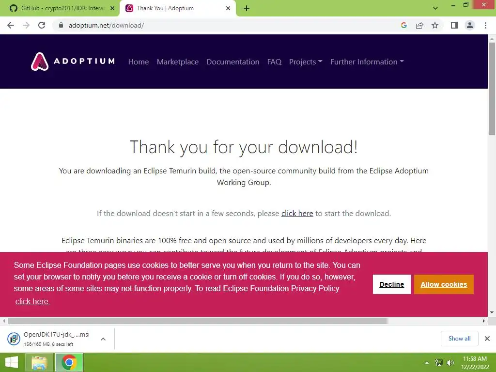The image size is (496, 372).
Task: Open the Windows Start menu
Action: click(12, 362)
